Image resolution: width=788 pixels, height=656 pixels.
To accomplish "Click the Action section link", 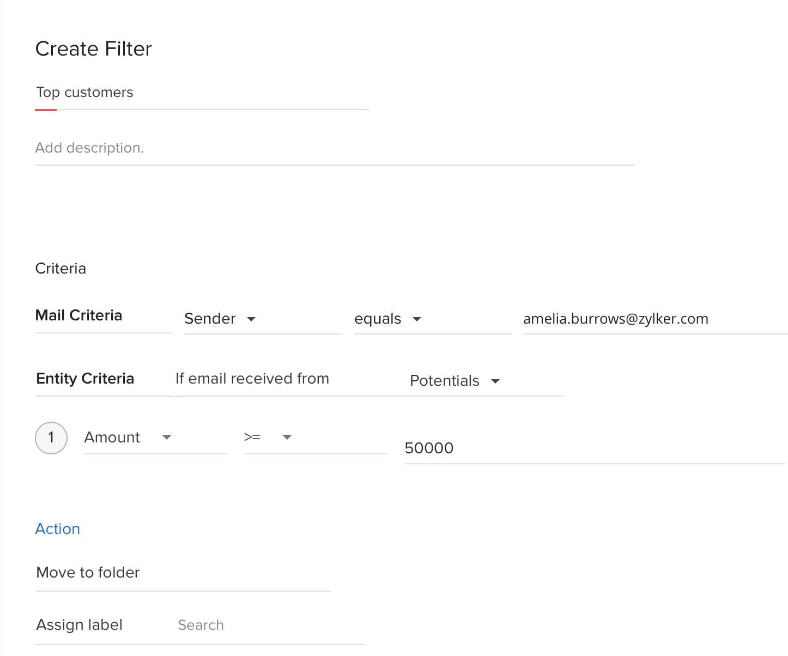I will pyautogui.click(x=58, y=529).
